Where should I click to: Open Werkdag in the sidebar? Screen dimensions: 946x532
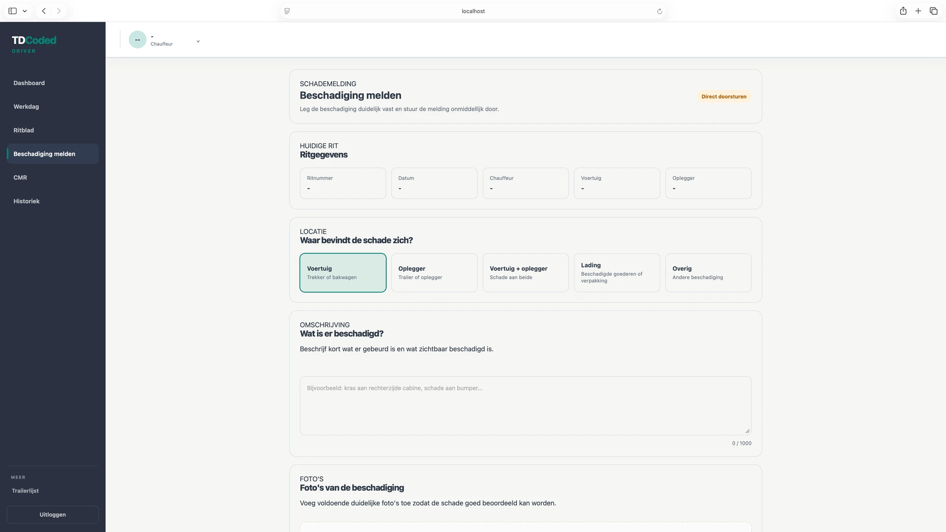[x=53, y=106]
